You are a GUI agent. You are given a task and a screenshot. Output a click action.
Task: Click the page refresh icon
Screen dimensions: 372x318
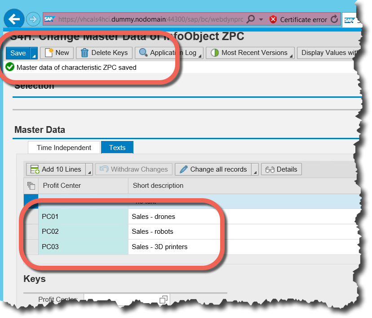(334, 19)
